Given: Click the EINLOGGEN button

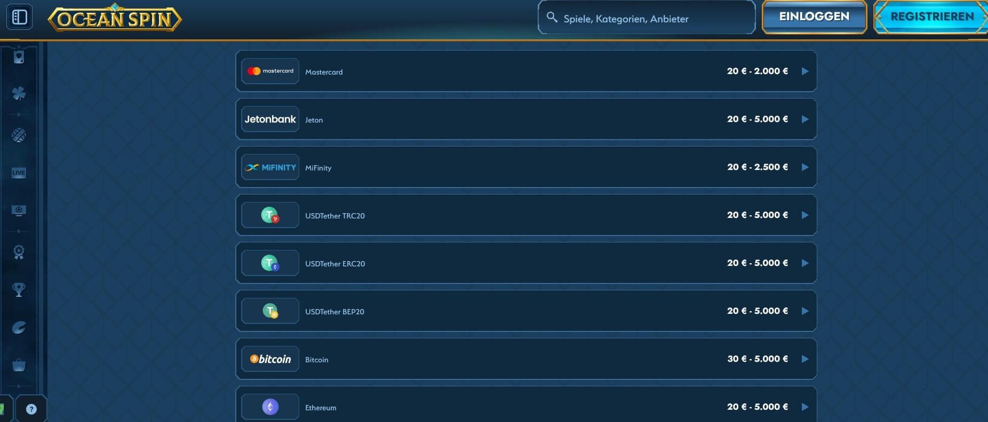Looking at the screenshot, I should [x=814, y=17].
